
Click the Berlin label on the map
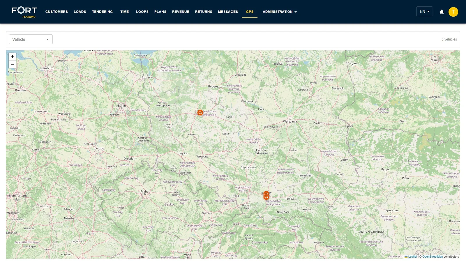pos(122,106)
